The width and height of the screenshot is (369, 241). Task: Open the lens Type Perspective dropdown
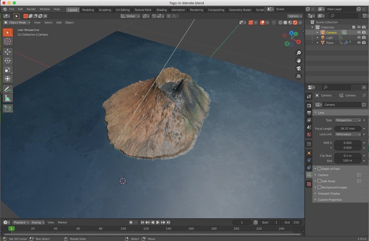pos(348,120)
